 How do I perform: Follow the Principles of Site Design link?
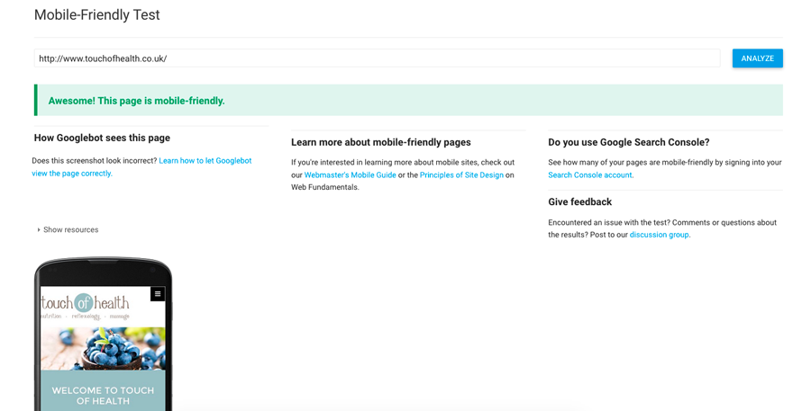461,175
